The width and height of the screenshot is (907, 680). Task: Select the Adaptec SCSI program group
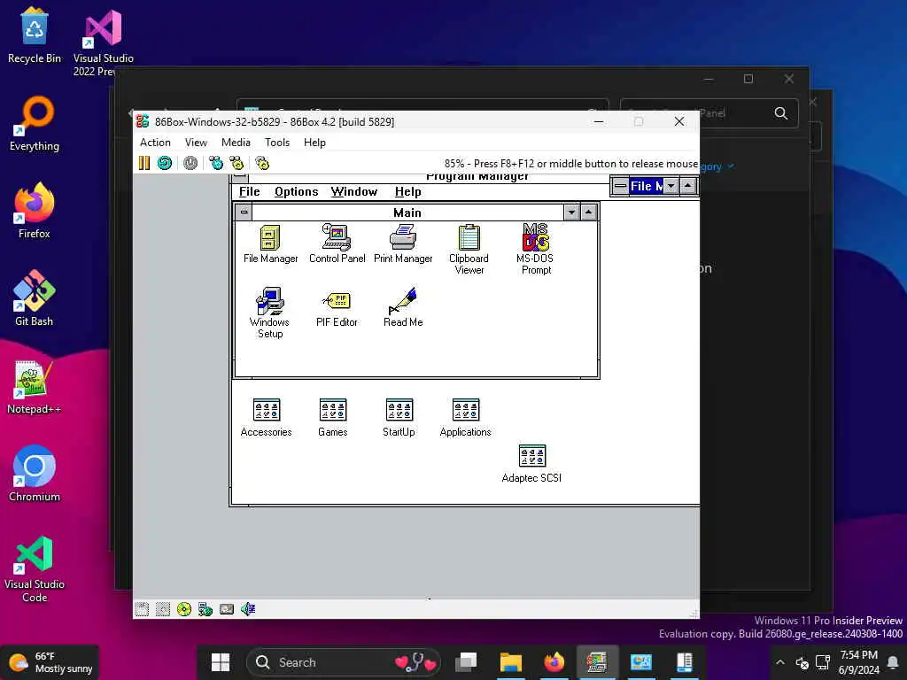(x=531, y=463)
